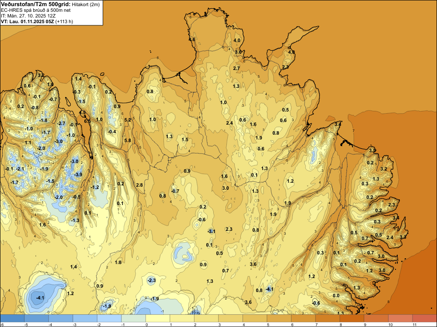Click the -0.4 temperature label
The height and width of the screenshot is (327, 437).
112,132
